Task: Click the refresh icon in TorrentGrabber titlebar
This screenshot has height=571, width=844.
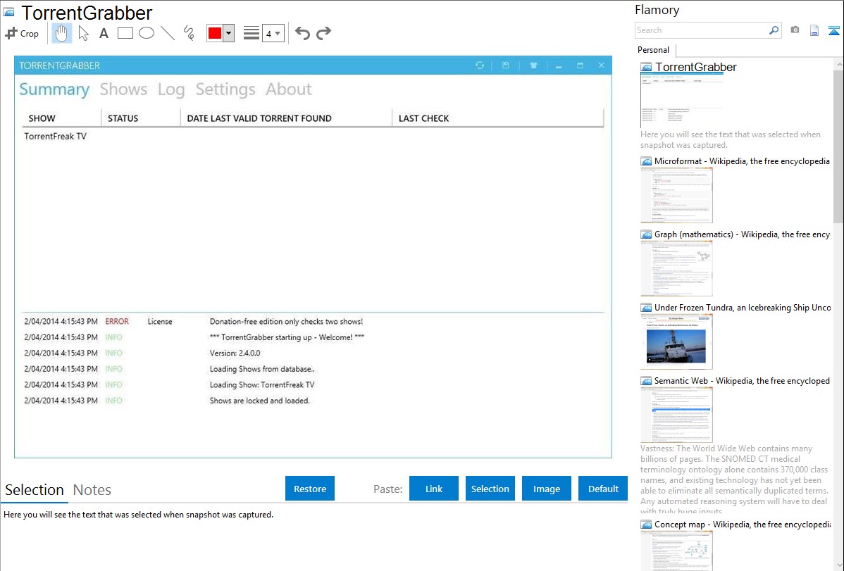Action: tap(480, 65)
